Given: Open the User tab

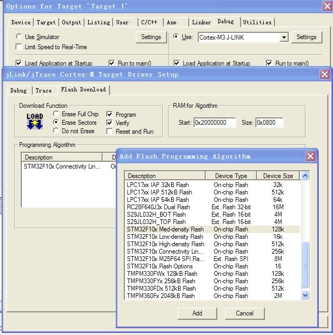Looking at the screenshot, I should pyautogui.click(x=125, y=22).
